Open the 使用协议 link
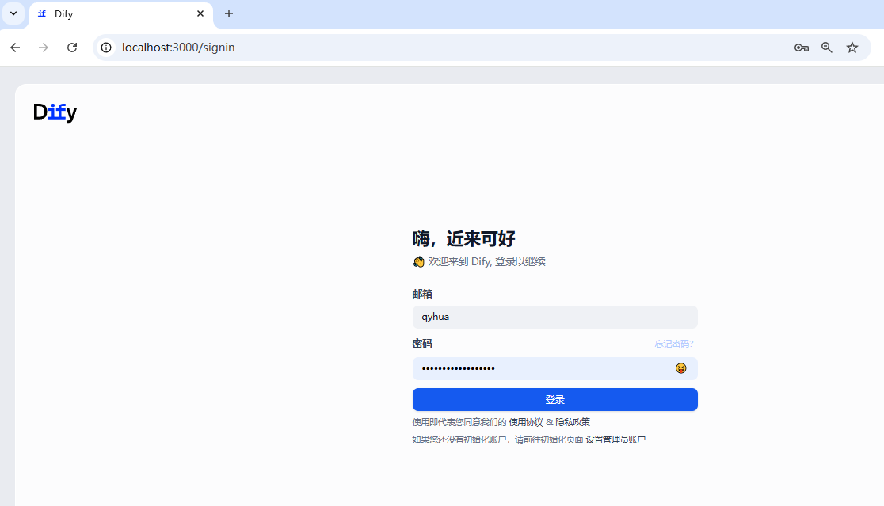 [525, 422]
